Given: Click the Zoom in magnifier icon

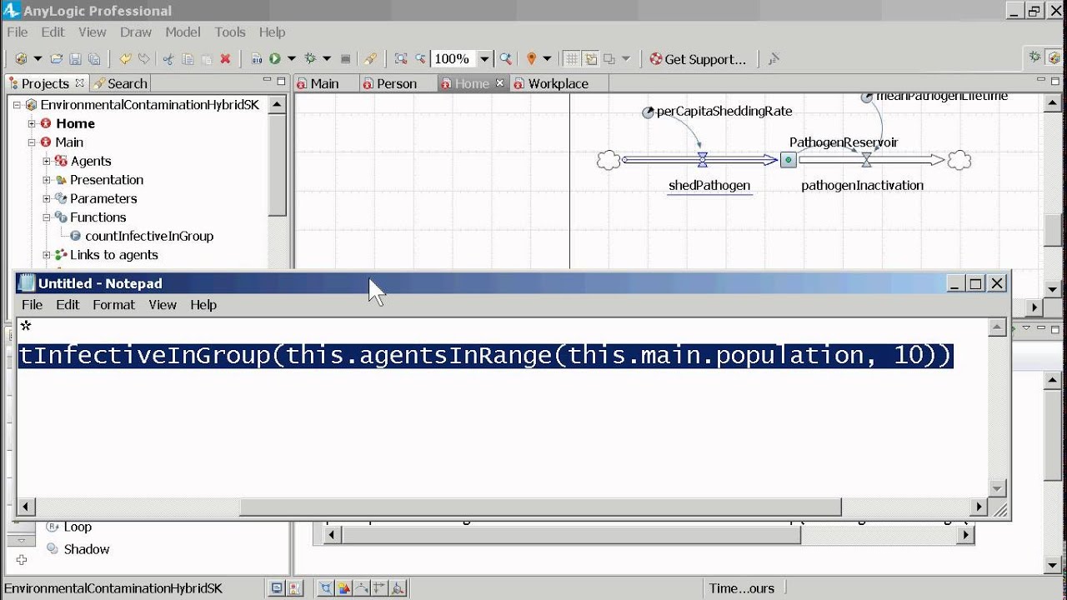Looking at the screenshot, I should [505, 59].
